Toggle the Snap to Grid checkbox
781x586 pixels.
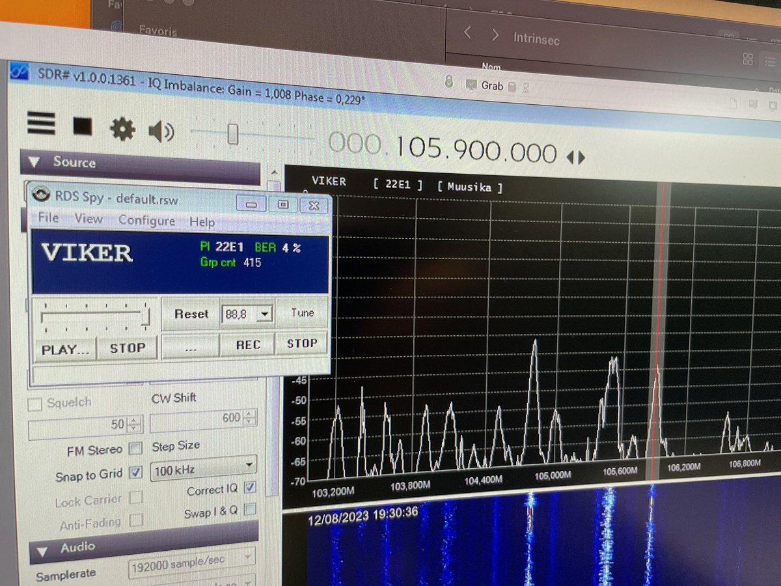tap(135, 473)
